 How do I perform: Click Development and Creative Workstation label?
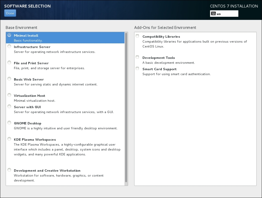(47, 171)
